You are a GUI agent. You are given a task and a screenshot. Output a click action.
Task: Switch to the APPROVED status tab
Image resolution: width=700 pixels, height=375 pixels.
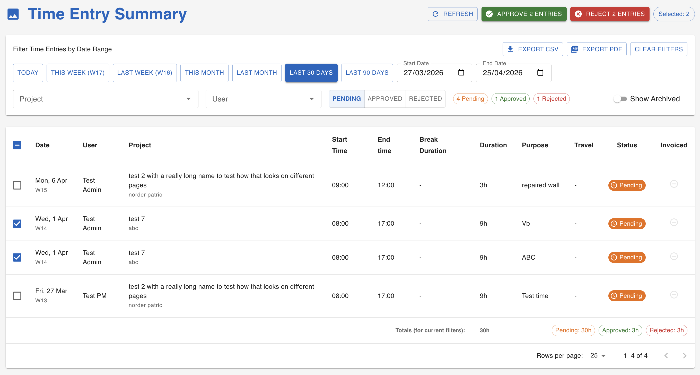tap(384, 99)
